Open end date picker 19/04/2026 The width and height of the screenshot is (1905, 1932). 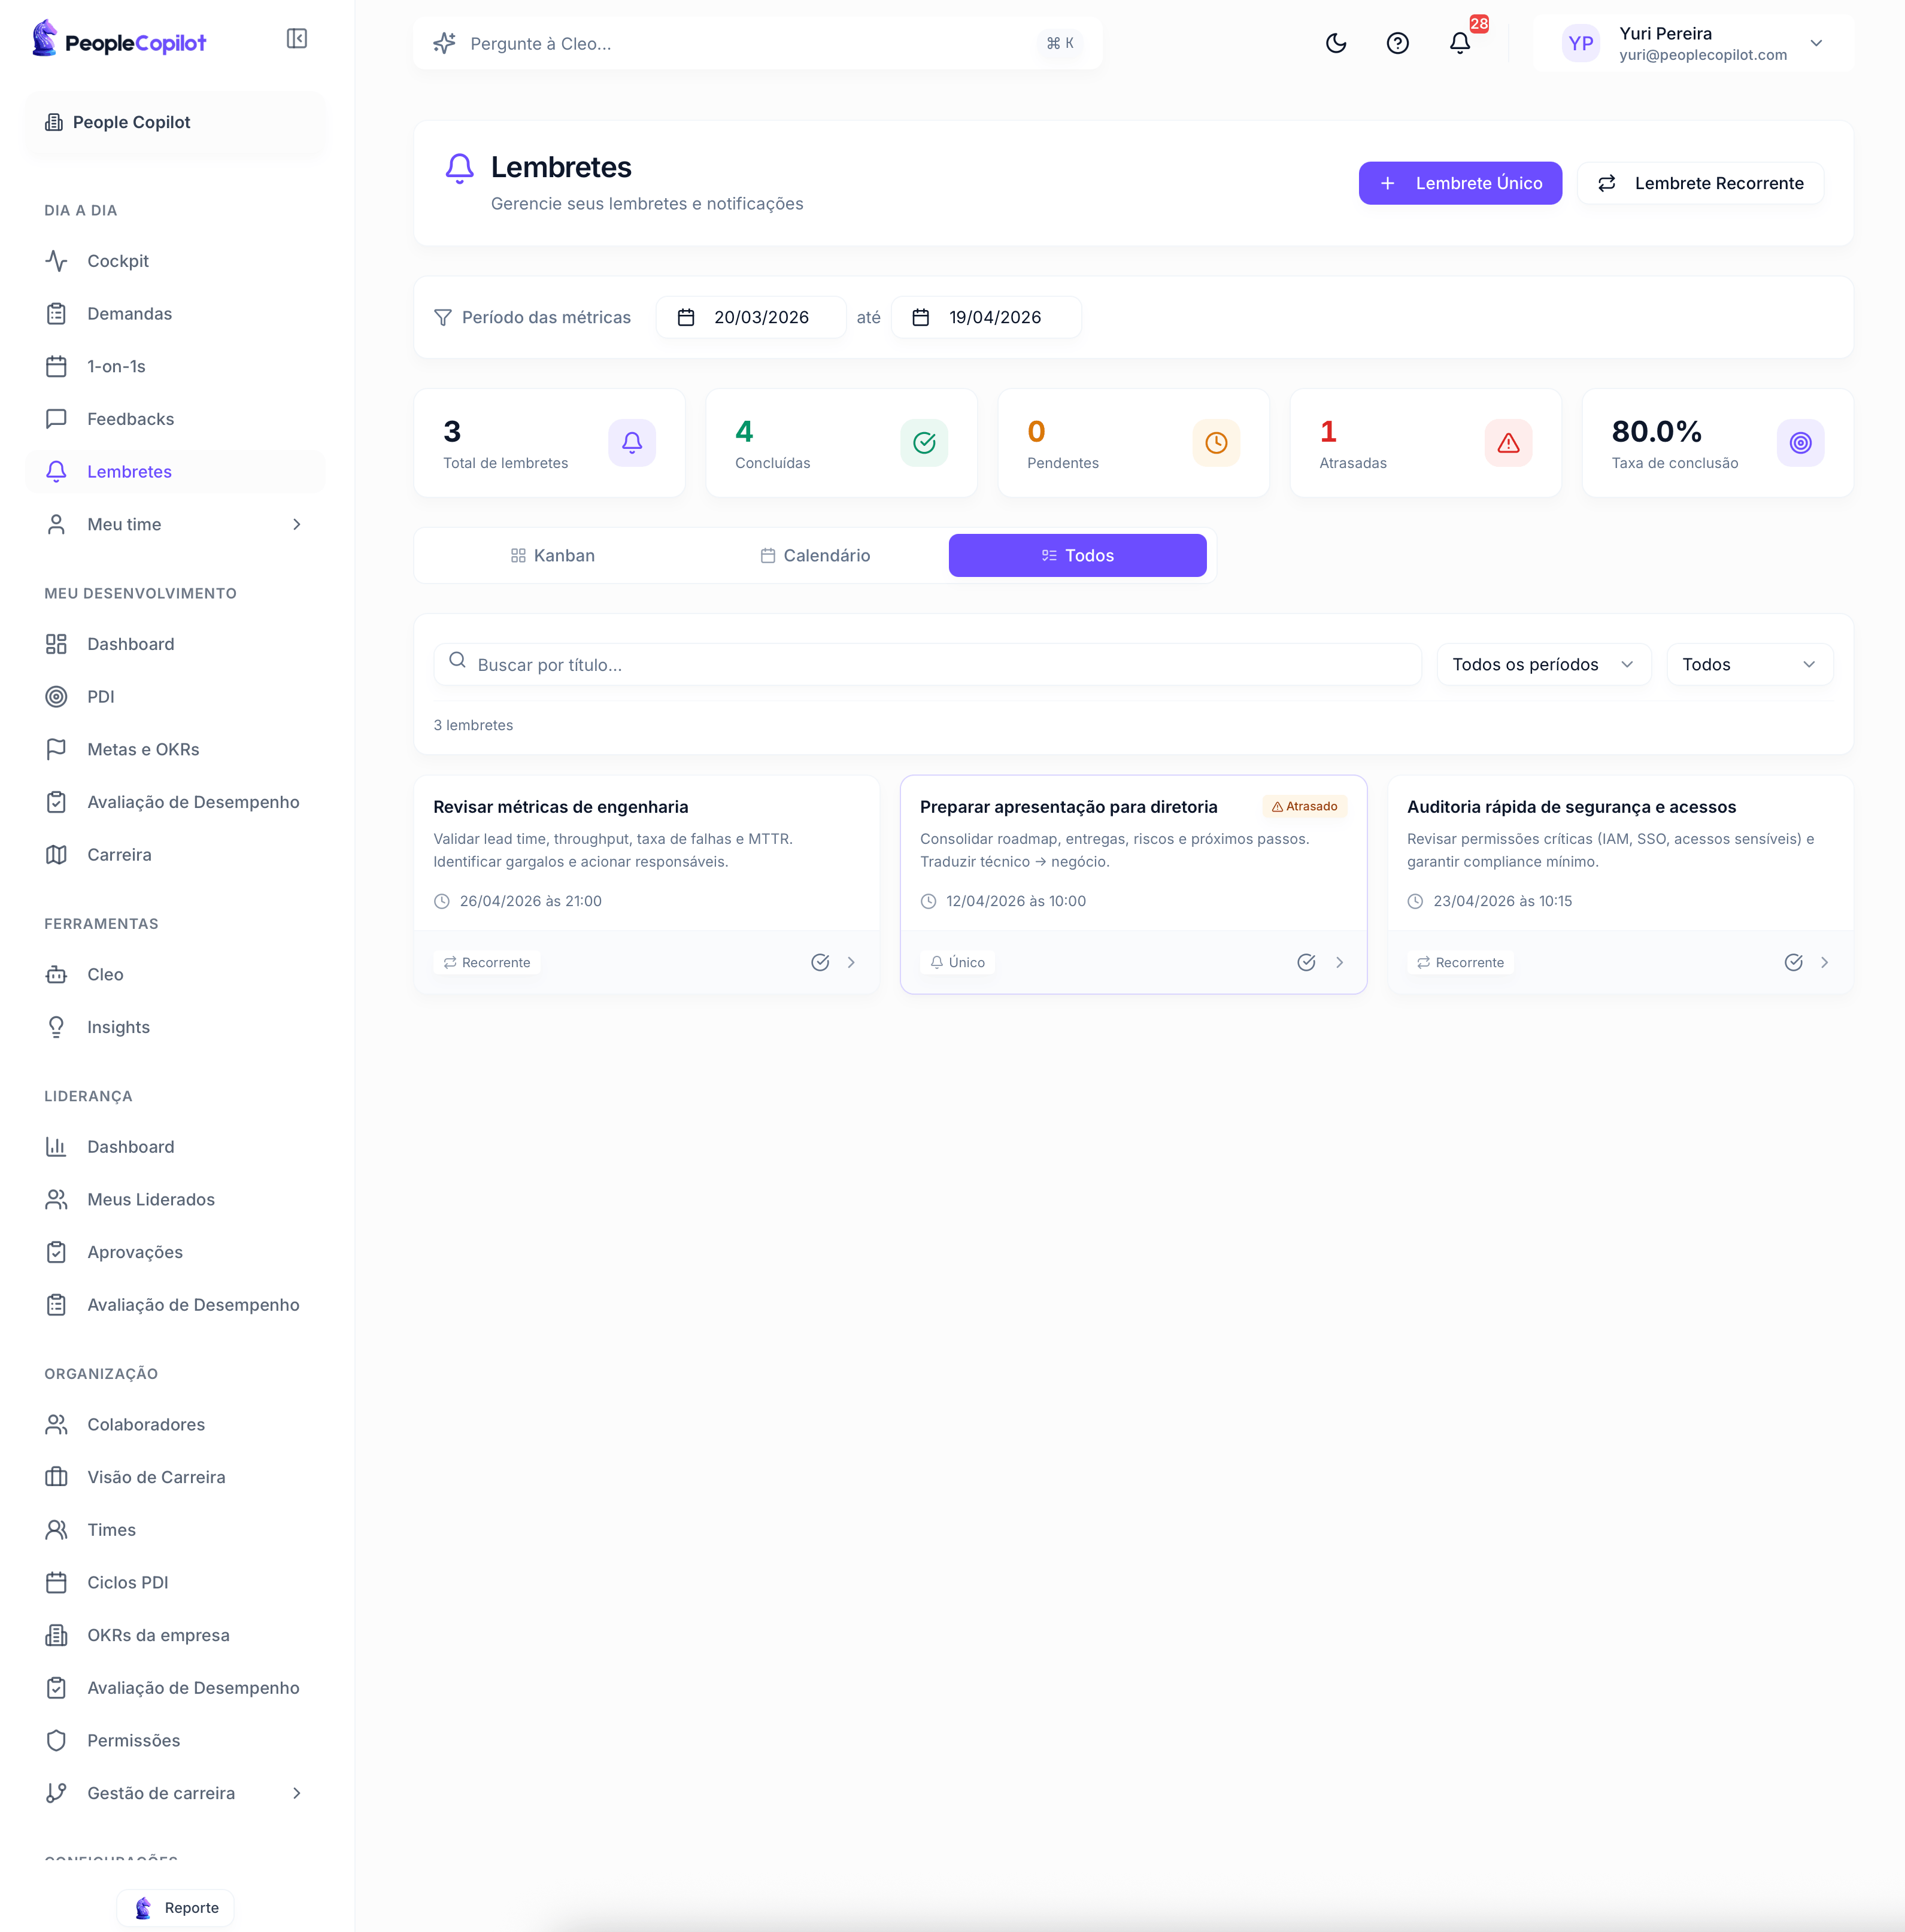tap(985, 317)
